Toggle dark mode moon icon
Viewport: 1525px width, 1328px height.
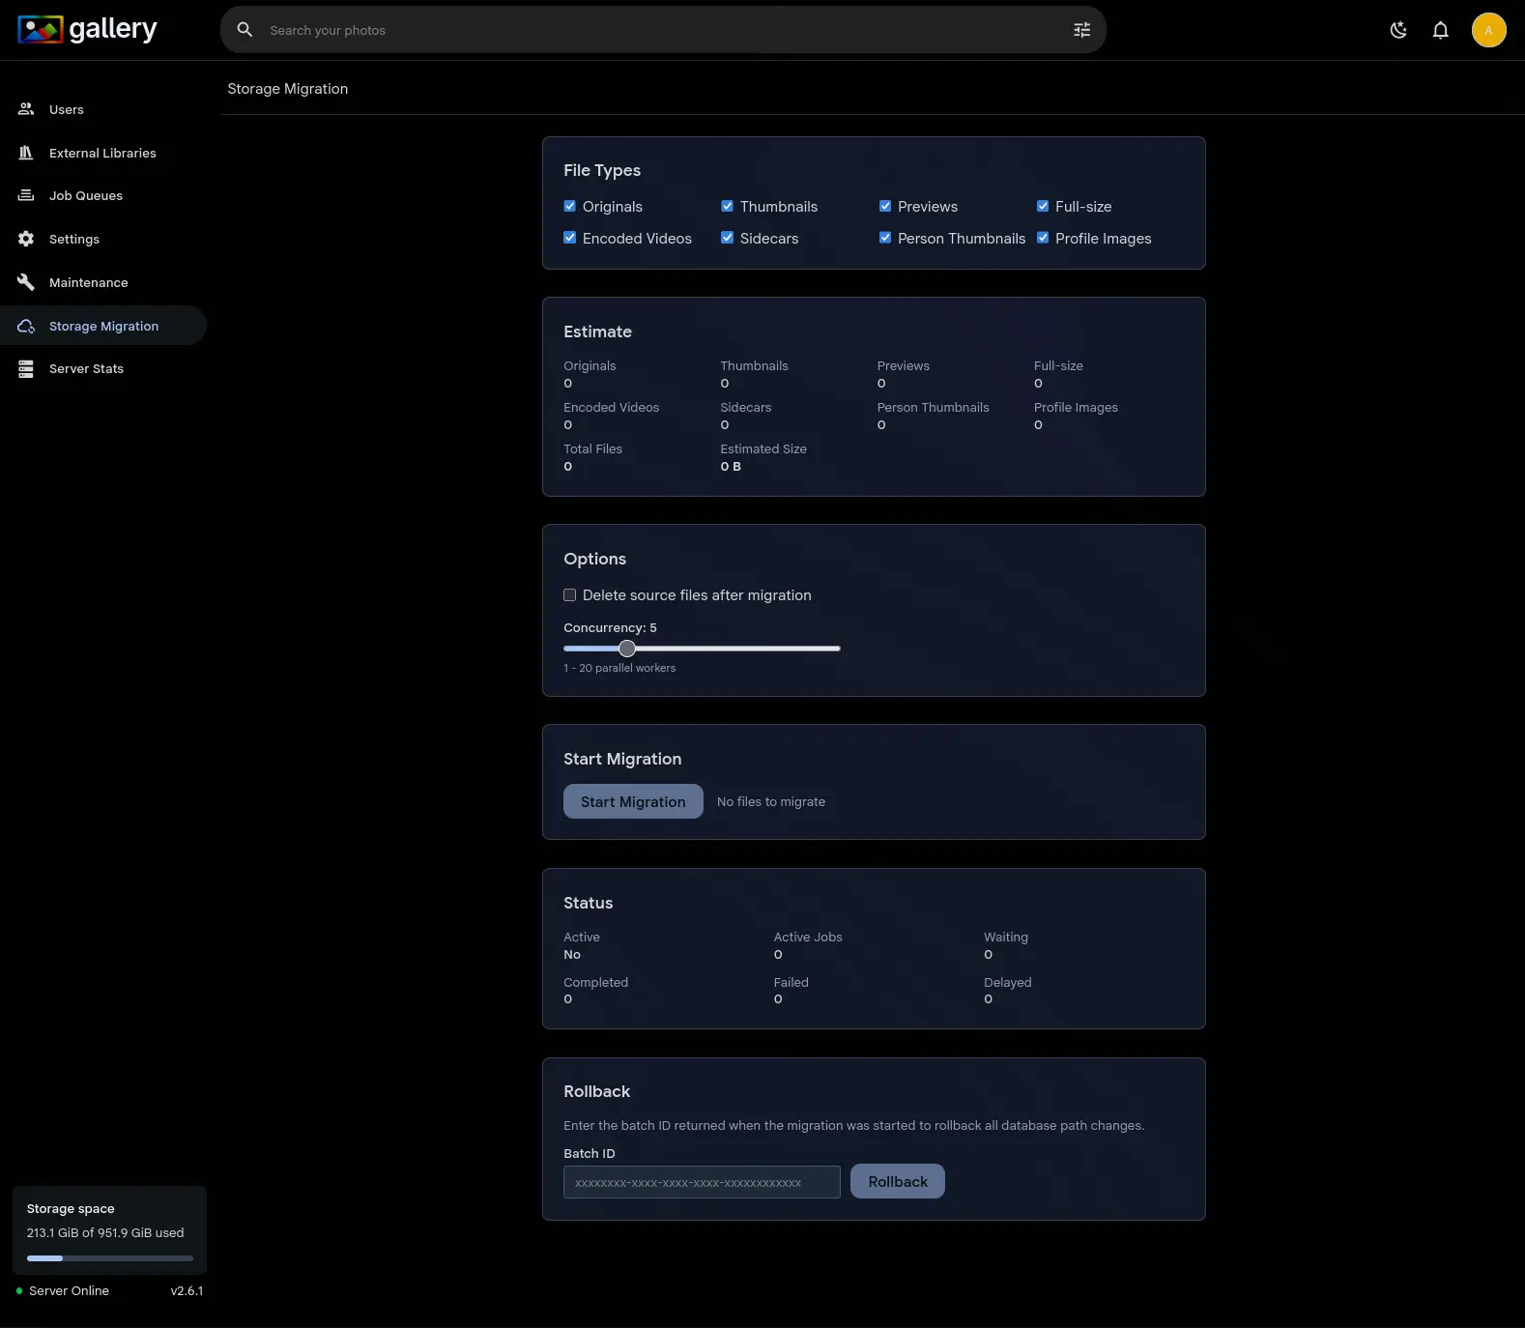pyautogui.click(x=1398, y=30)
